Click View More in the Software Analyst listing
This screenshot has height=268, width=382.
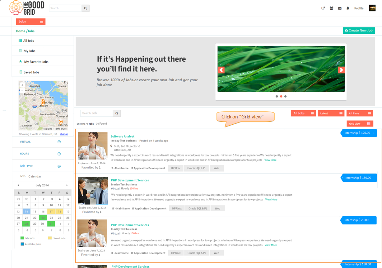pyautogui.click(x=270, y=160)
